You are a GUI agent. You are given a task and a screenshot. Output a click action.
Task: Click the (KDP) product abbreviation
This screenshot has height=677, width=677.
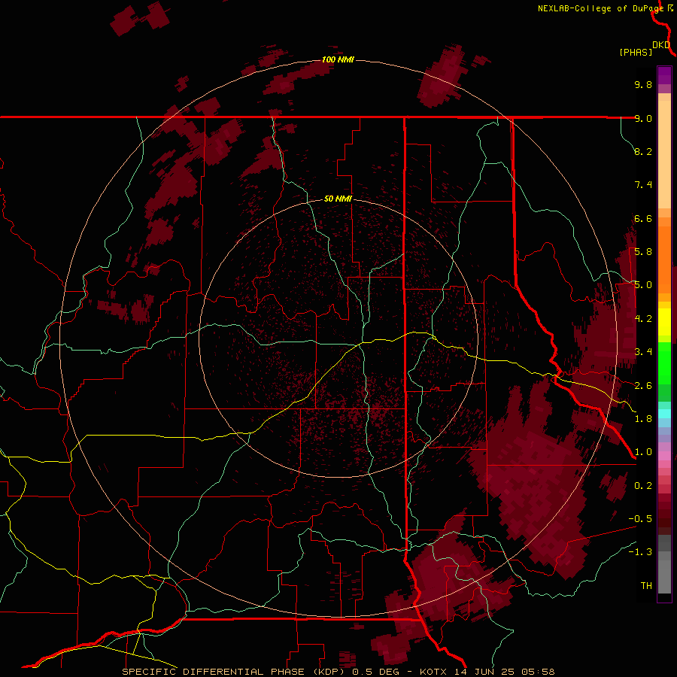329,672
